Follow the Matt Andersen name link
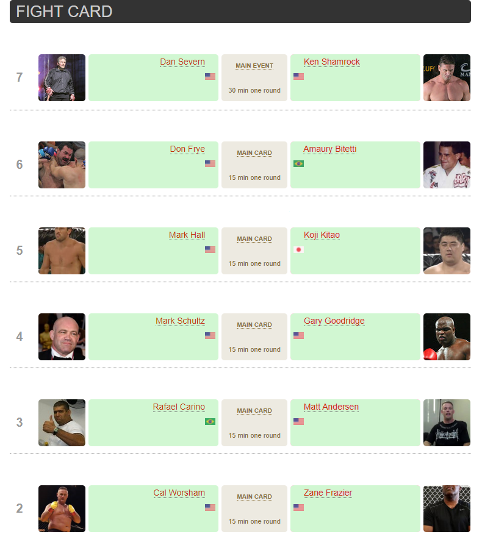Viewport: 482px width, 545px height. (x=331, y=407)
